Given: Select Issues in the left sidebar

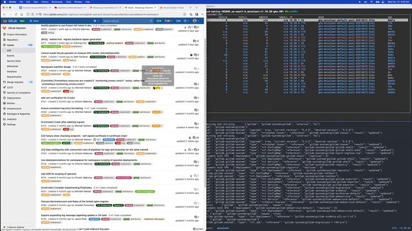Looking at the screenshot, I should click(10, 45).
